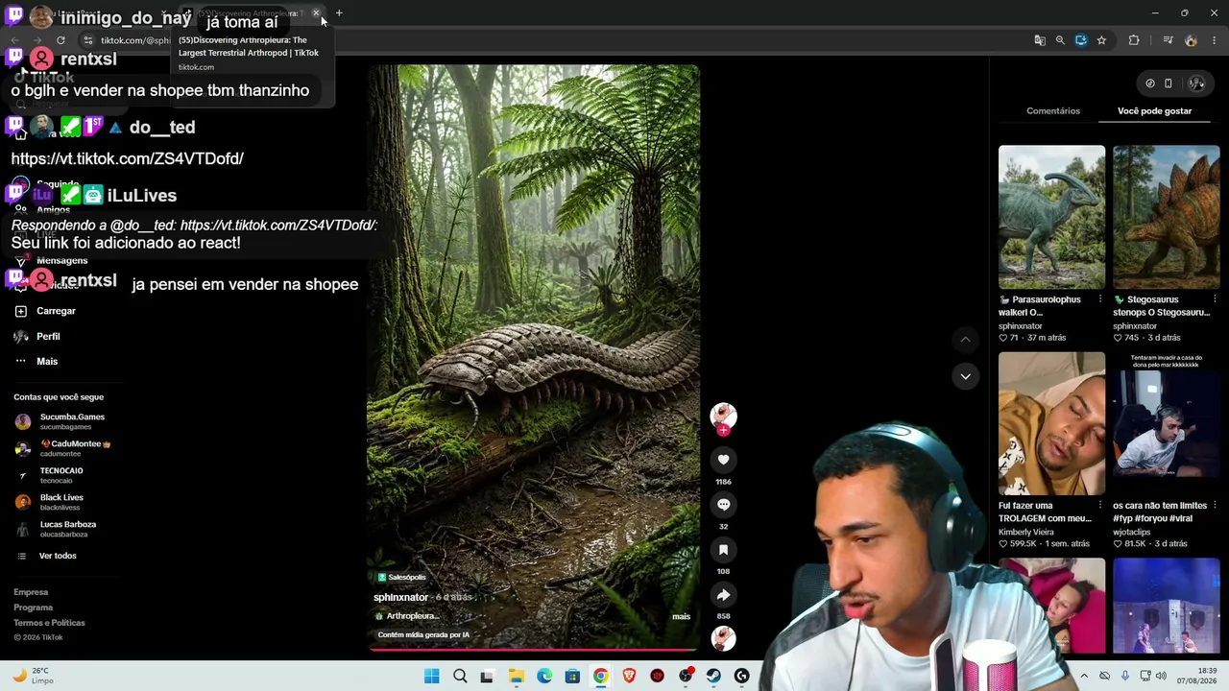The height and width of the screenshot is (691, 1229).
Task: Switch to the Comentários tab
Action: 1053,110
